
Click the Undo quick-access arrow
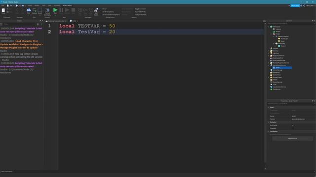click(x=11, y=5)
